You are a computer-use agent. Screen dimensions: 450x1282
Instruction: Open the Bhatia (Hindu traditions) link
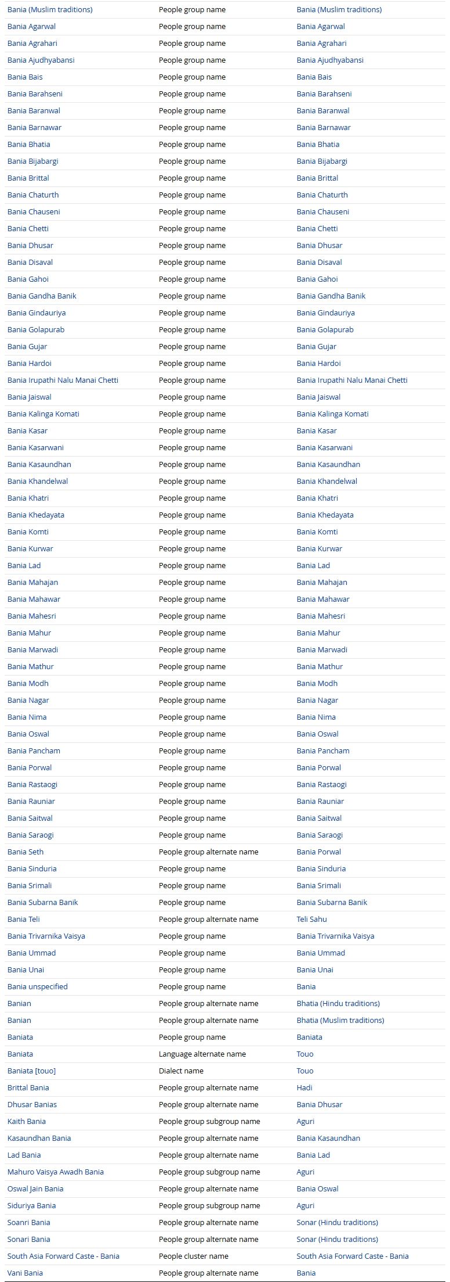coord(338,1003)
